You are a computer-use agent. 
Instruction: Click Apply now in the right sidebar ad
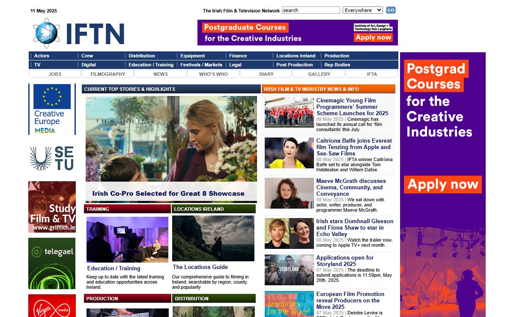[443, 184]
